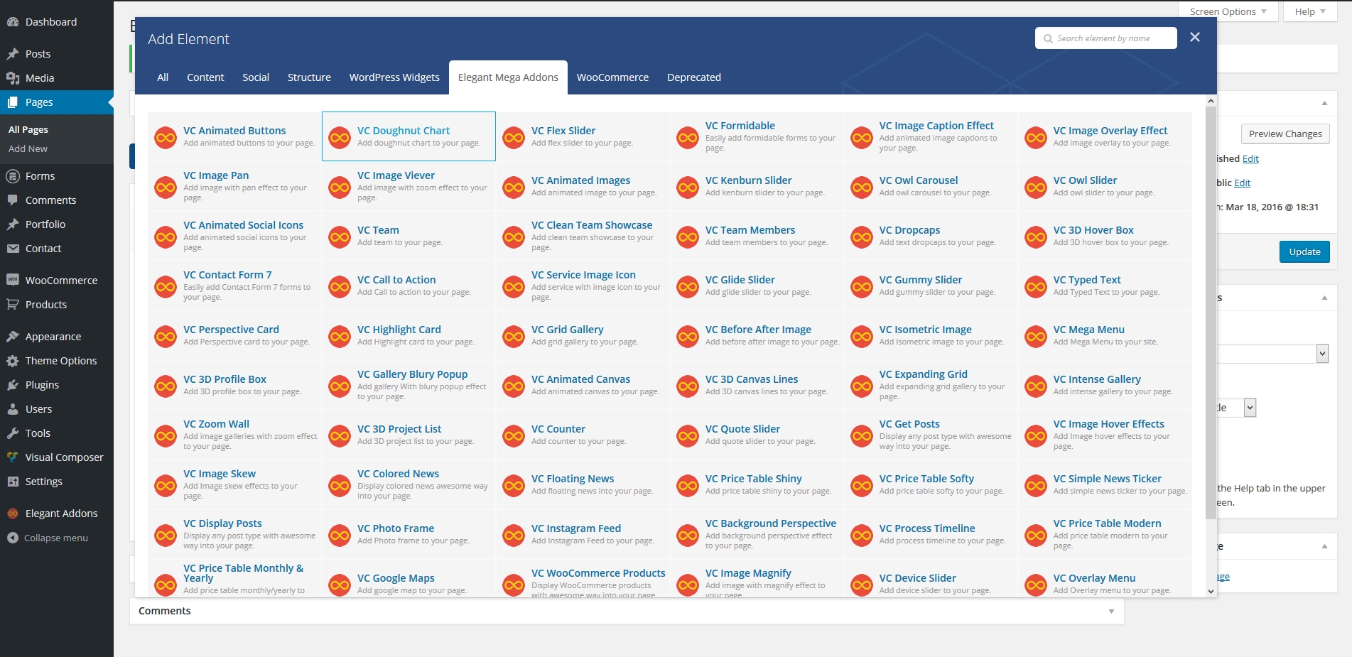Select the VC Dropcaps element
Viewport: 1352px width, 657px height.
point(931,237)
